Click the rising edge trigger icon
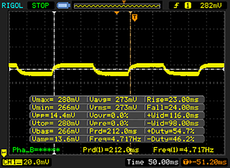This screenshot has width=230, height=168. coord(176,6)
